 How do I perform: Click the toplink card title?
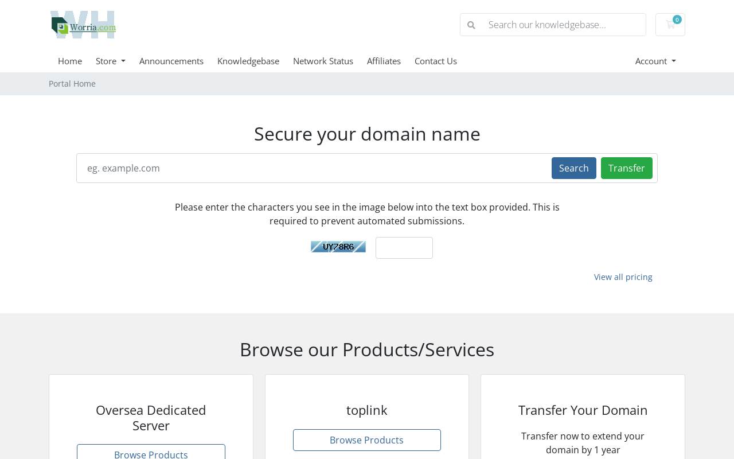tap(367, 410)
